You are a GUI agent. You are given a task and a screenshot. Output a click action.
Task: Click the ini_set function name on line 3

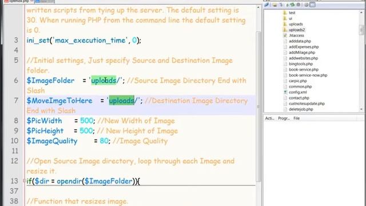pyautogui.click(x=38, y=41)
